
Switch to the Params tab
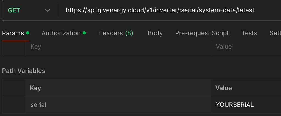click(x=13, y=33)
